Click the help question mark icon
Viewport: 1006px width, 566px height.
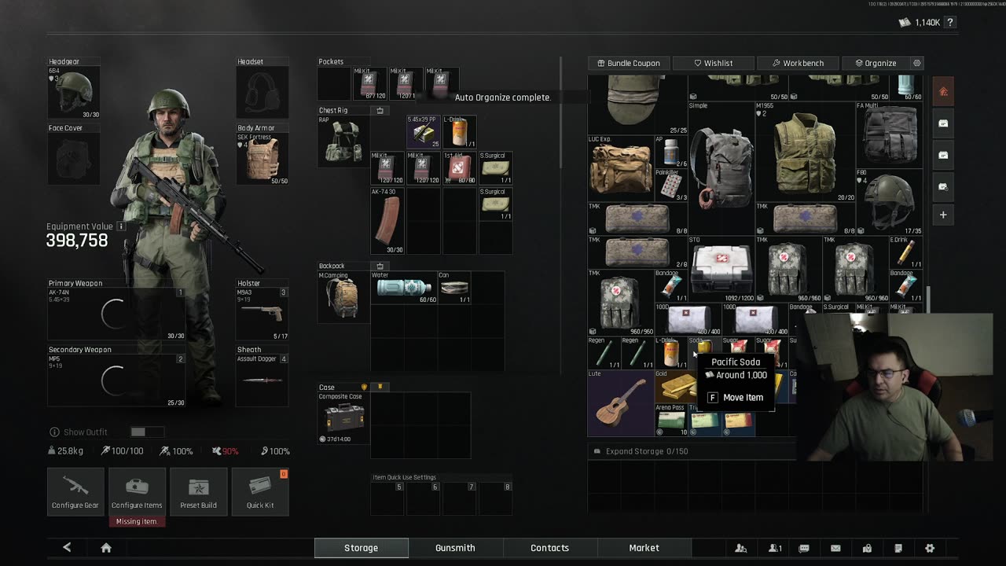point(950,23)
